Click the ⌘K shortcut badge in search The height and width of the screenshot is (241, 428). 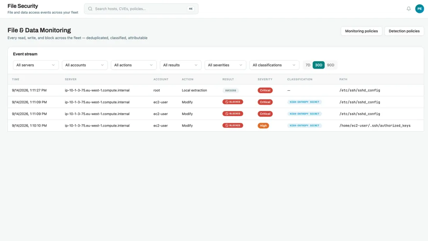[x=191, y=9]
